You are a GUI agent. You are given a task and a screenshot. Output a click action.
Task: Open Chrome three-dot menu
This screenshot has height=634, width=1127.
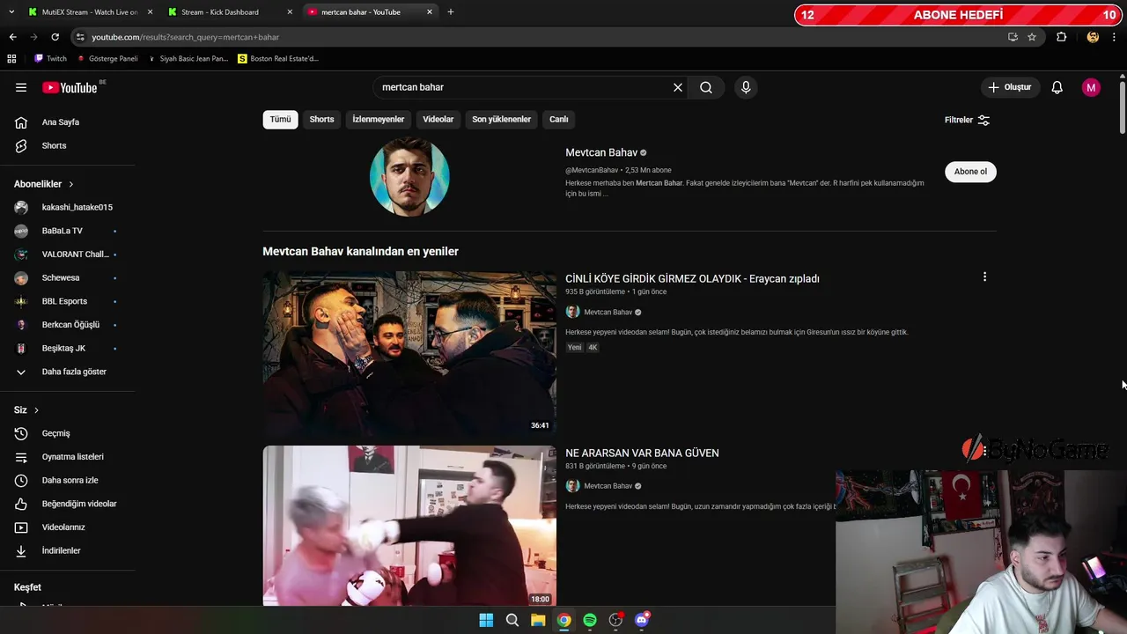click(x=1115, y=37)
